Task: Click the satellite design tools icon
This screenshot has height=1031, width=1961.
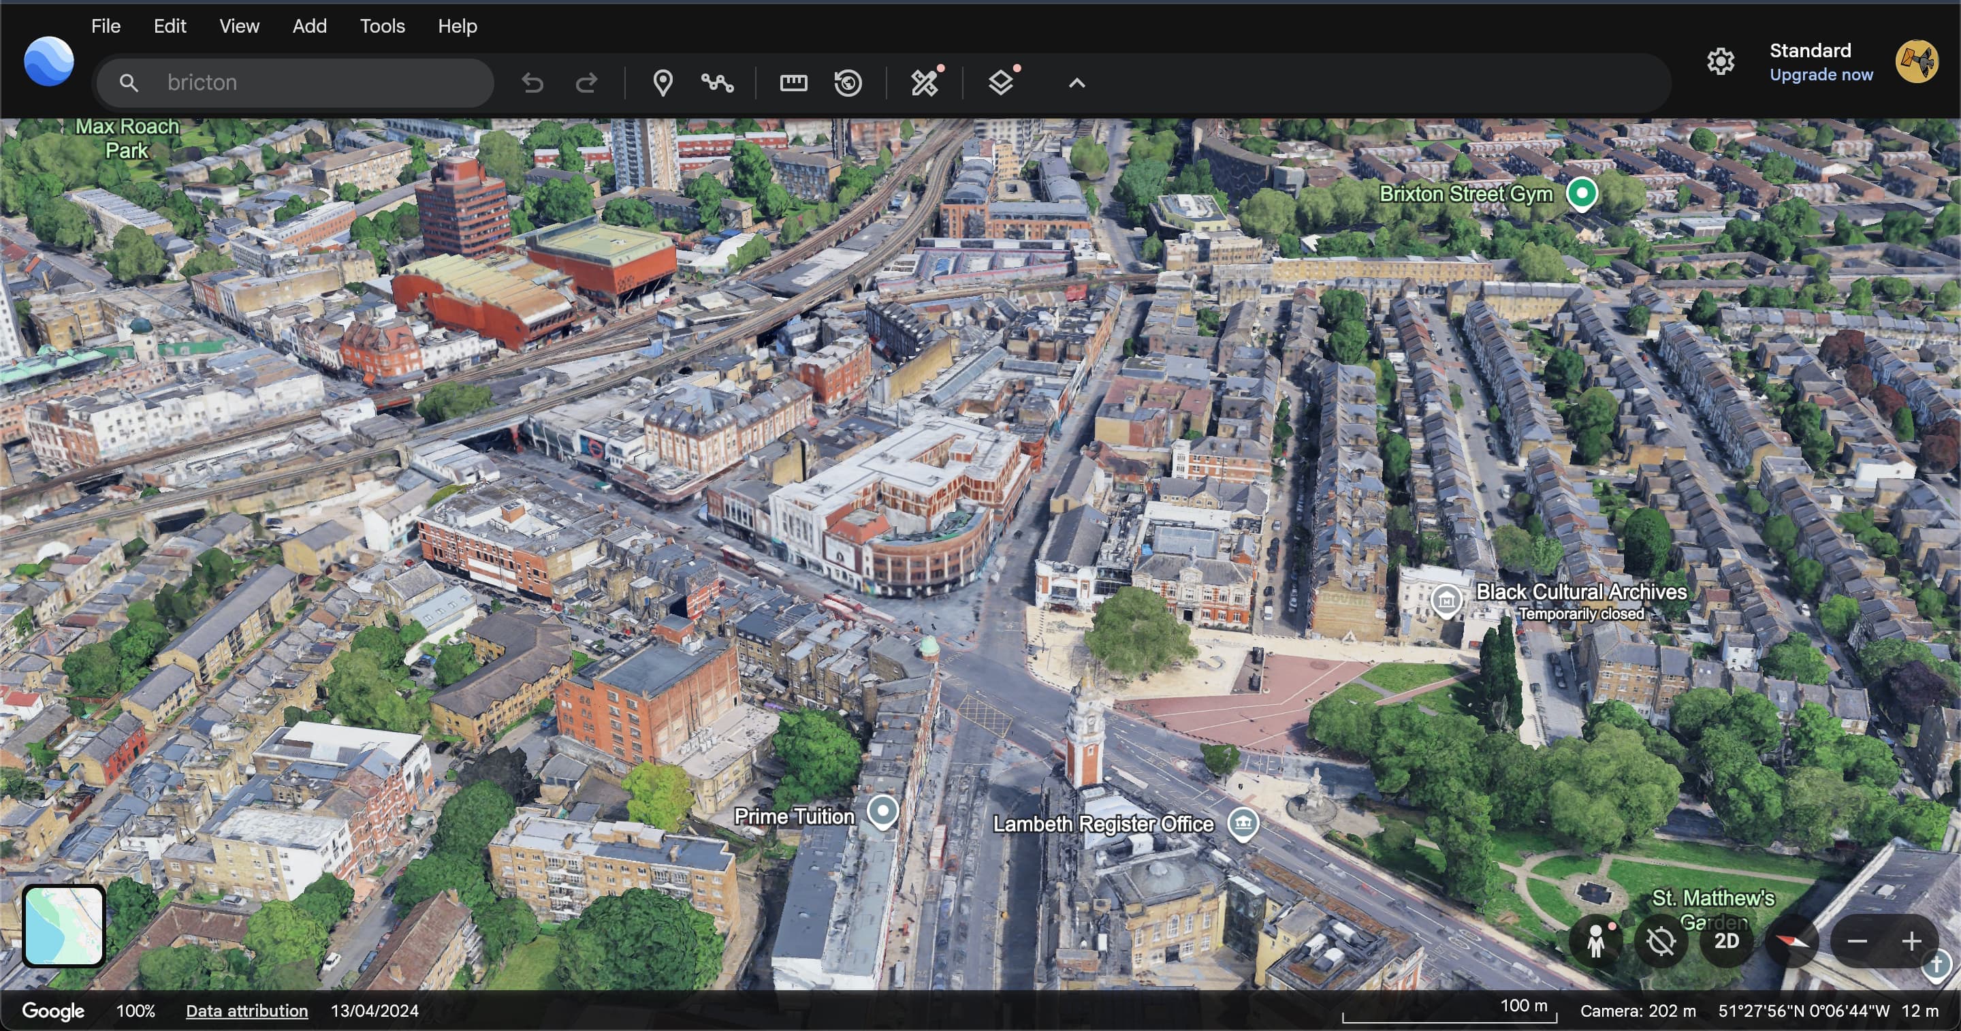Action: coord(924,83)
